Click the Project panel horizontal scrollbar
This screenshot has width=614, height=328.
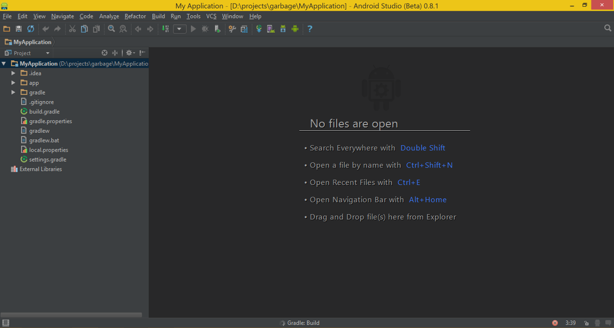(x=72, y=315)
